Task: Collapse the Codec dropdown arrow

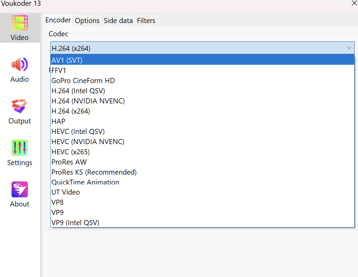Action: (349, 48)
